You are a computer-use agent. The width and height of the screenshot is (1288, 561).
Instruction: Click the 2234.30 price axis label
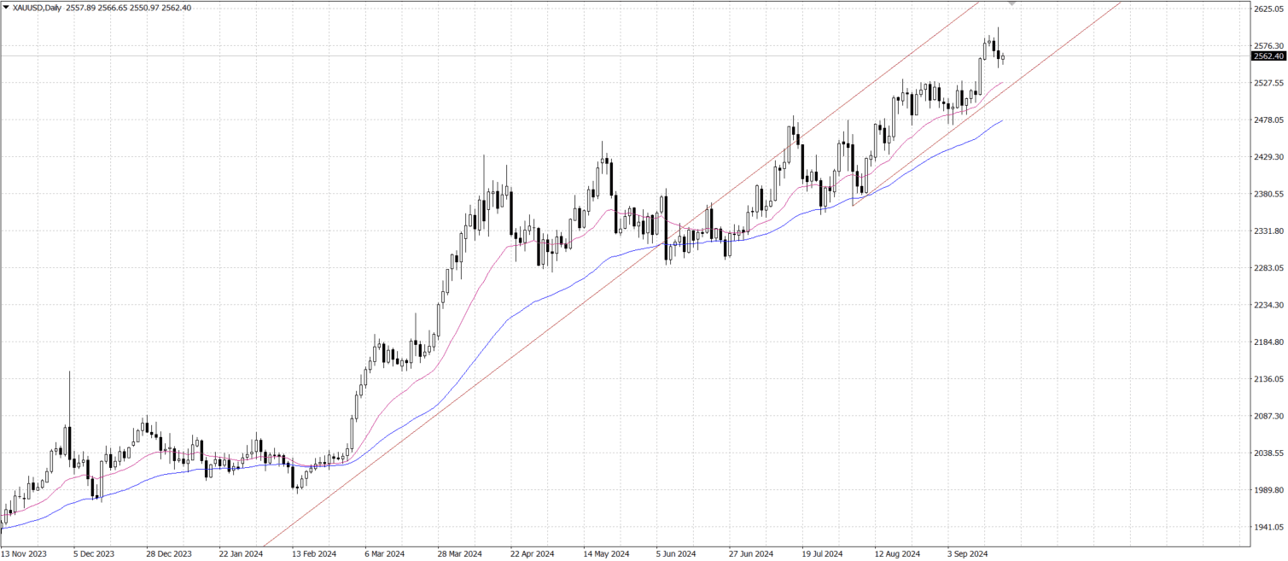point(1269,306)
